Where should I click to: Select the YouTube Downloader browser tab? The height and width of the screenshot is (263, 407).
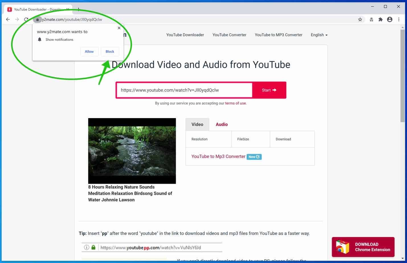pos(38,9)
